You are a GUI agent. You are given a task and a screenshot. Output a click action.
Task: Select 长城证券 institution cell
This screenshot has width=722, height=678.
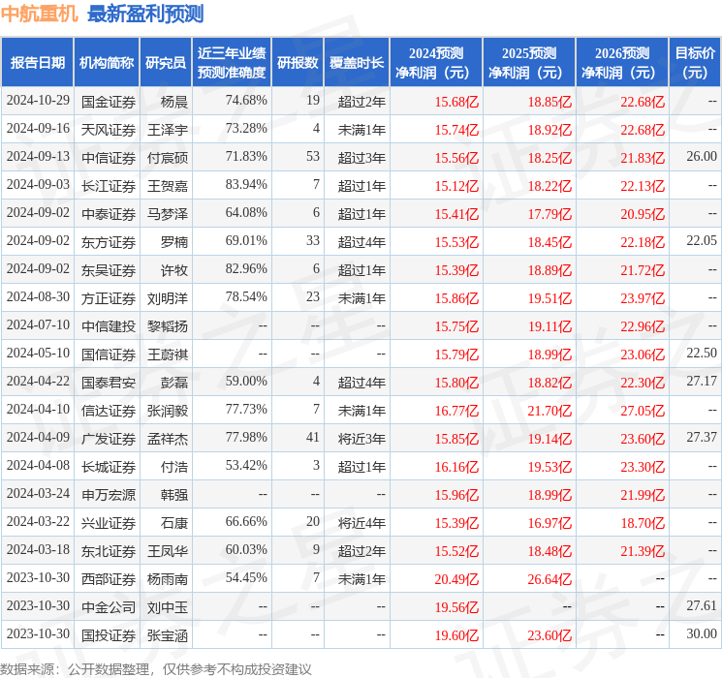click(109, 467)
